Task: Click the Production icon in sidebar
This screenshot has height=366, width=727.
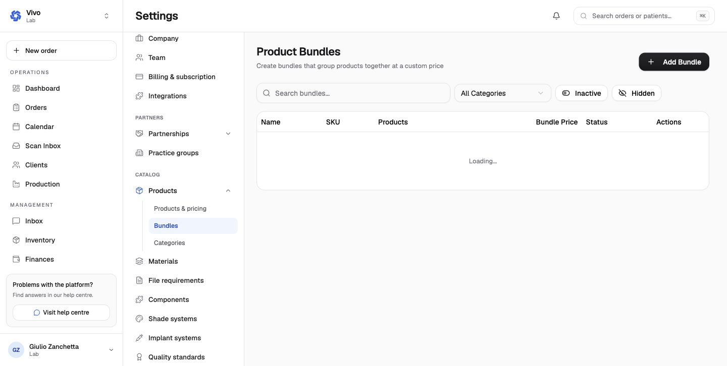Action: [x=16, y=184]
